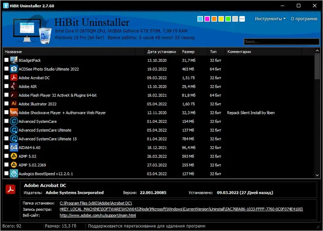Viewport: 323px width, 231px height.
Task: Click the Поиск search field
Action: 281,42
